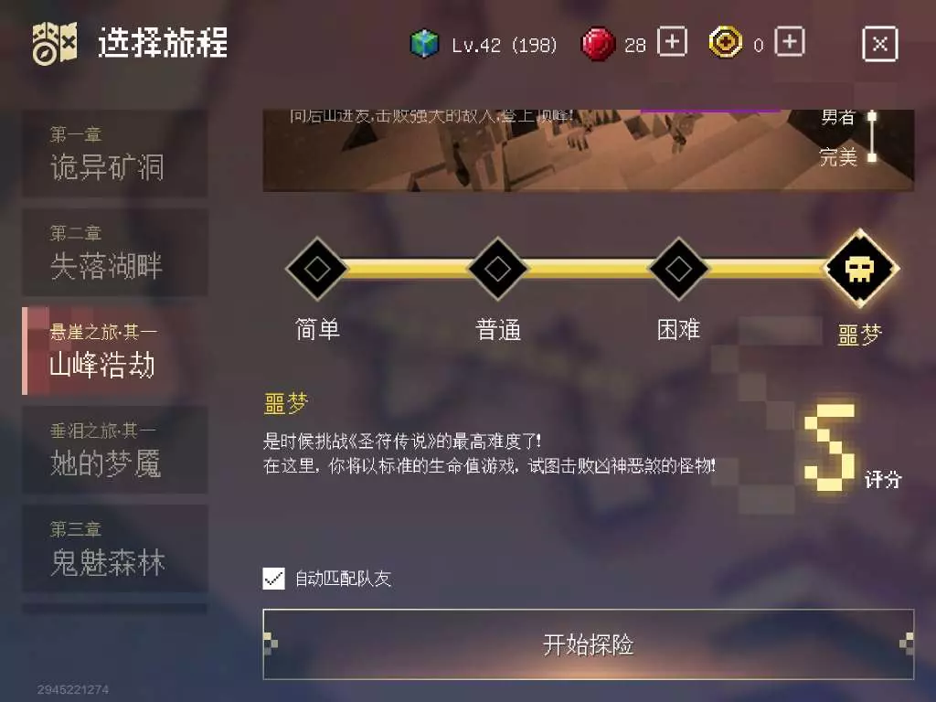Add gold coins with the plus button

click(x=790, y=42)
